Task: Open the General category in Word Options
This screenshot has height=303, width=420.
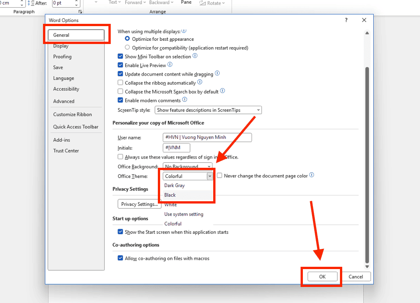Action: click(x=76, y=35)
